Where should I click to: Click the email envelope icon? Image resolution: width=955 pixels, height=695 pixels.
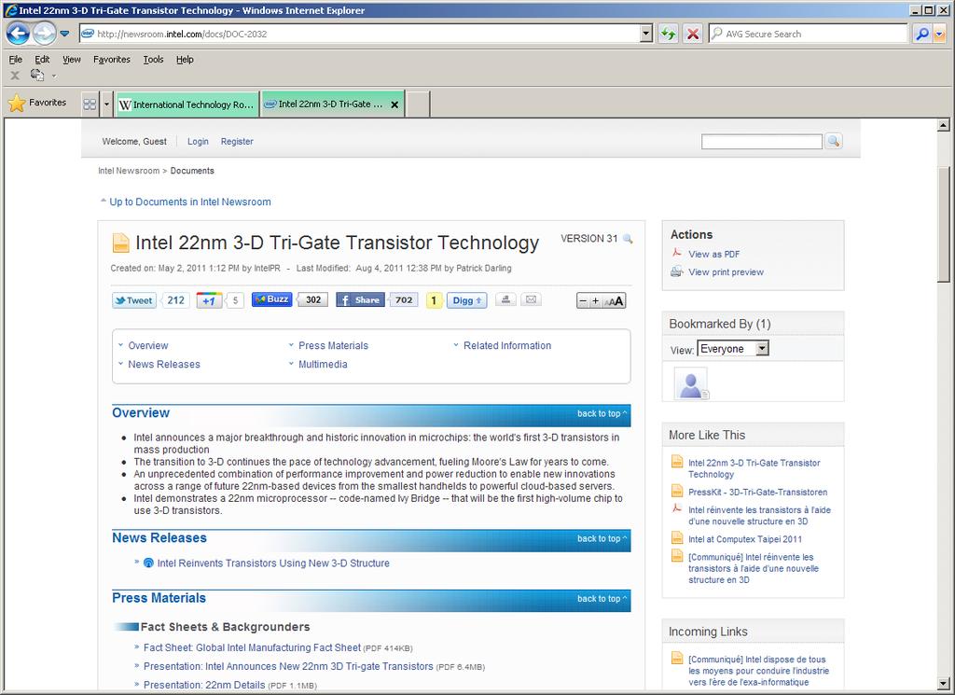[531, 299]
